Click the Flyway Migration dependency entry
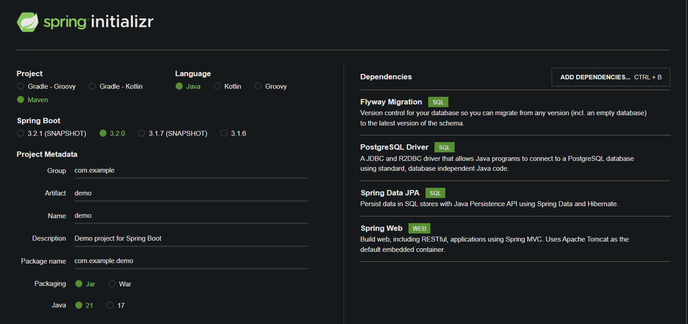This screenshot has height=324, width=688. tap(391, 102)
